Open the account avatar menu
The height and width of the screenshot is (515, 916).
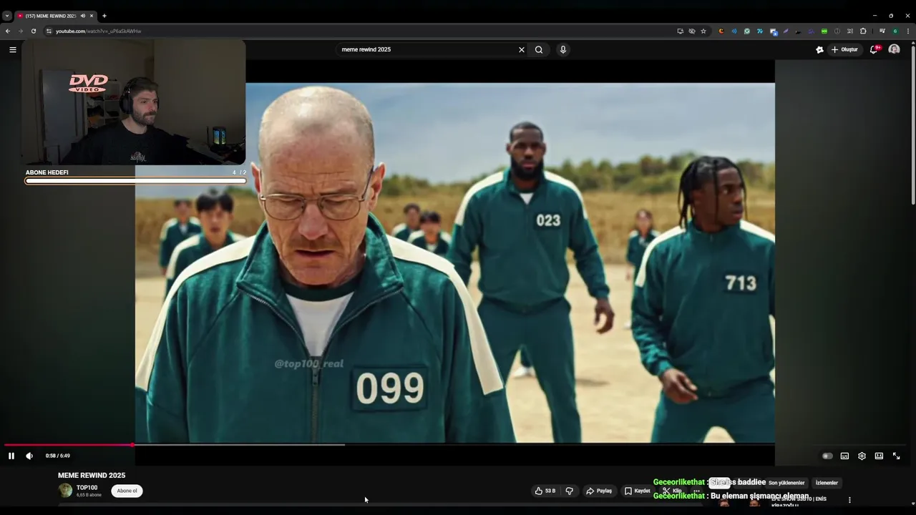(894, 49)
